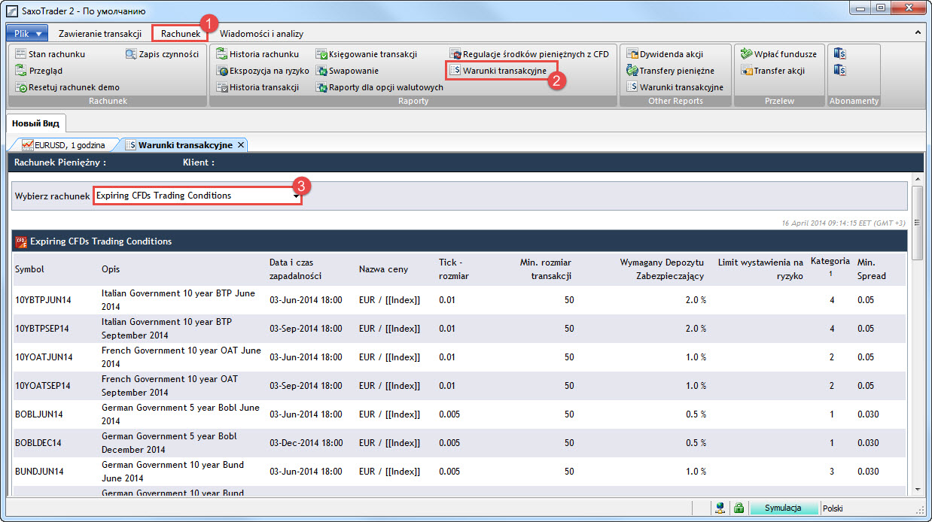Switch to Zawieranie transakcji ribbon tab
This screenshot has height=522, width=932.
pos(100,33)
